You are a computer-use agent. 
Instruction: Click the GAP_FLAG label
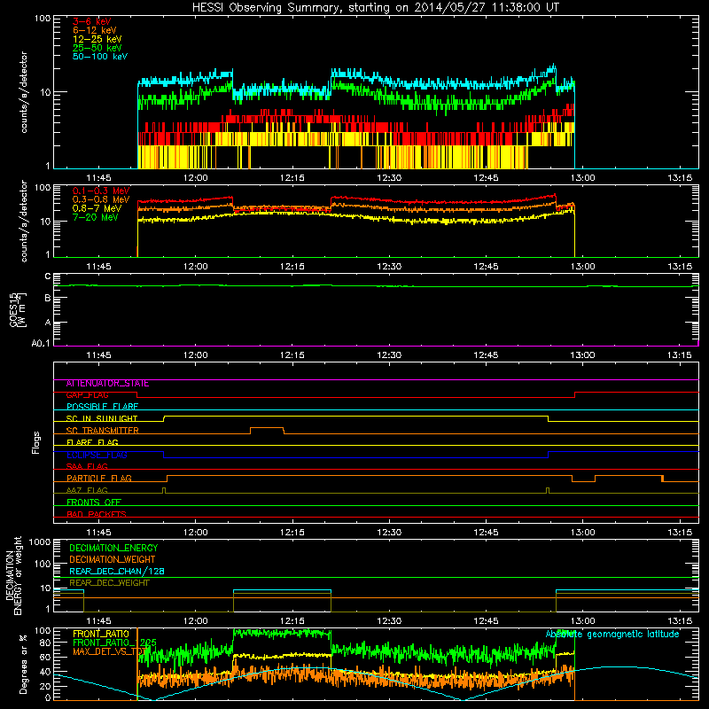(87, 395)
